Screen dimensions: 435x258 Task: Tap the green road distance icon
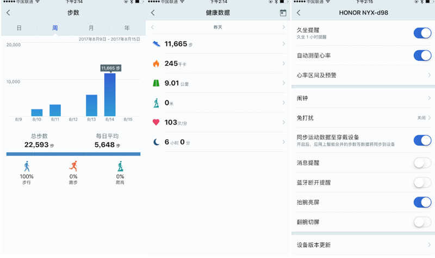[156, 83]
